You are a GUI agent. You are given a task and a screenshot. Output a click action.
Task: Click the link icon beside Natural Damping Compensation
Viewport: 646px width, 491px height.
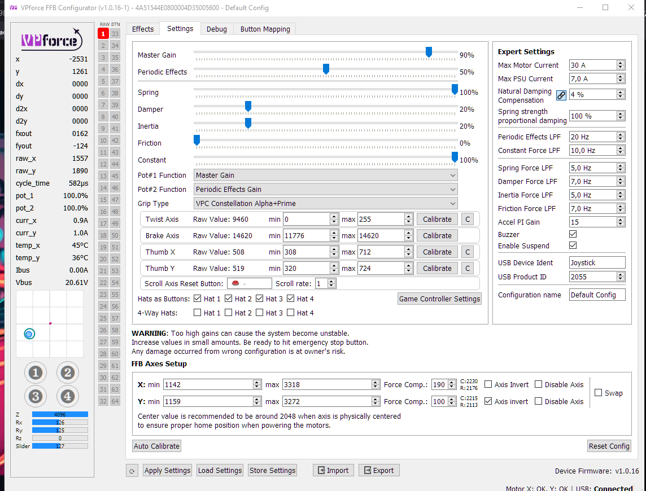point(561,95)
